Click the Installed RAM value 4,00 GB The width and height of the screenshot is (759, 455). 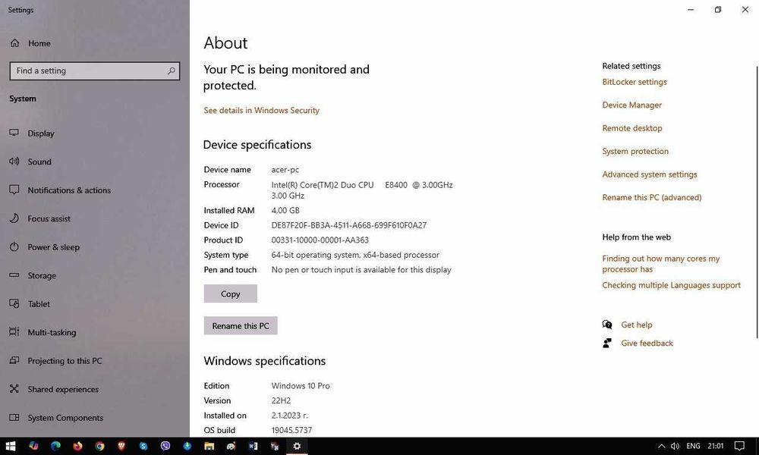click(x=285, y=210)
